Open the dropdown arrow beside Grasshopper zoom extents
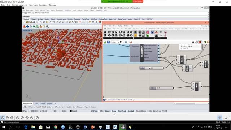Screen dimensions: 231x130 click(x=123, y=42)
